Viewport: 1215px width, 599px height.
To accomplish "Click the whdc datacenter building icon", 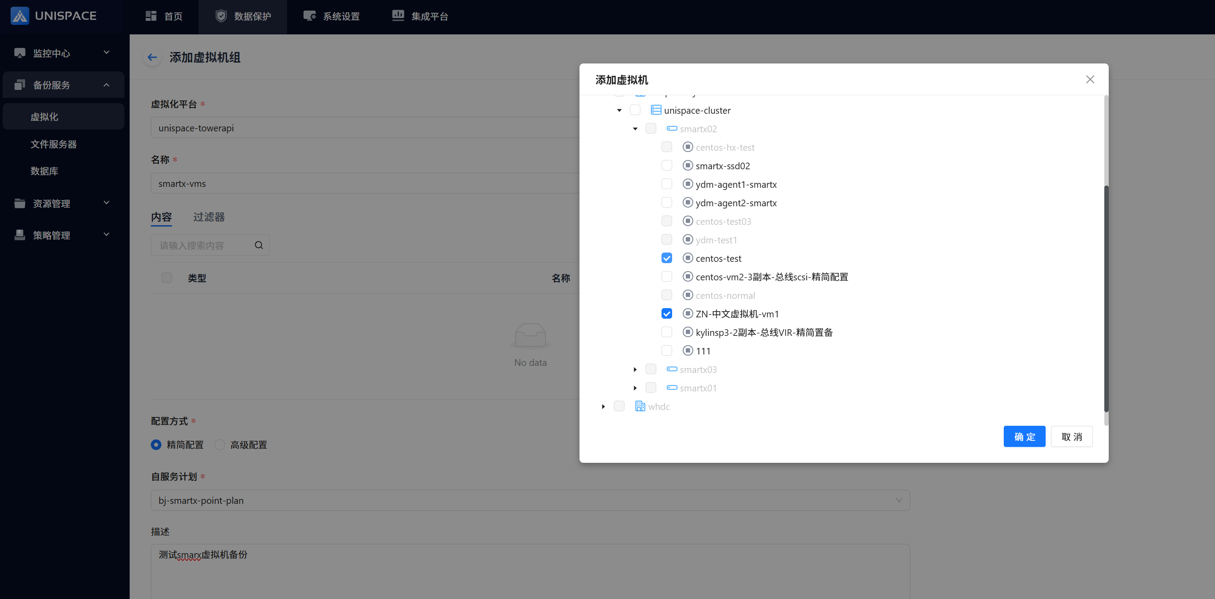I will (x=640, y=406).
